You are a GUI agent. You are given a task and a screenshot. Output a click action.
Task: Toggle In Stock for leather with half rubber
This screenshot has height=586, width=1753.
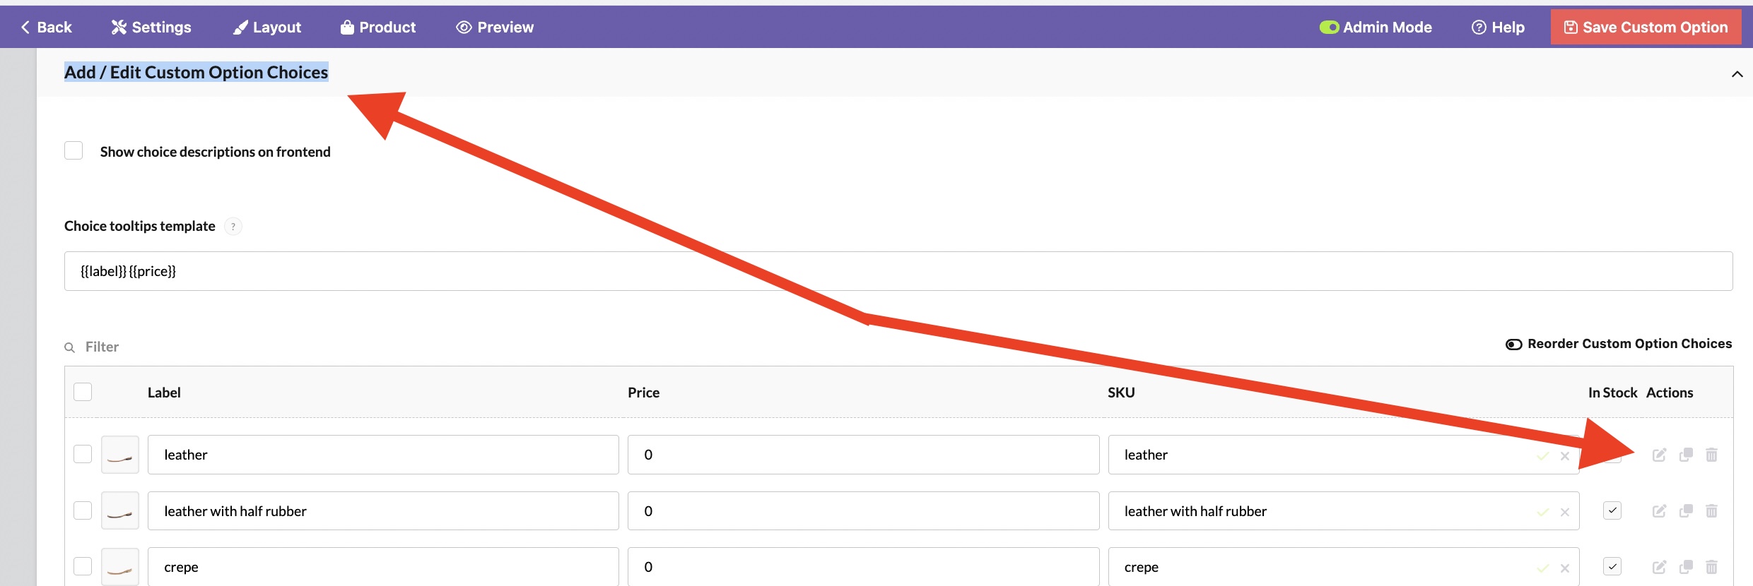1612,510
